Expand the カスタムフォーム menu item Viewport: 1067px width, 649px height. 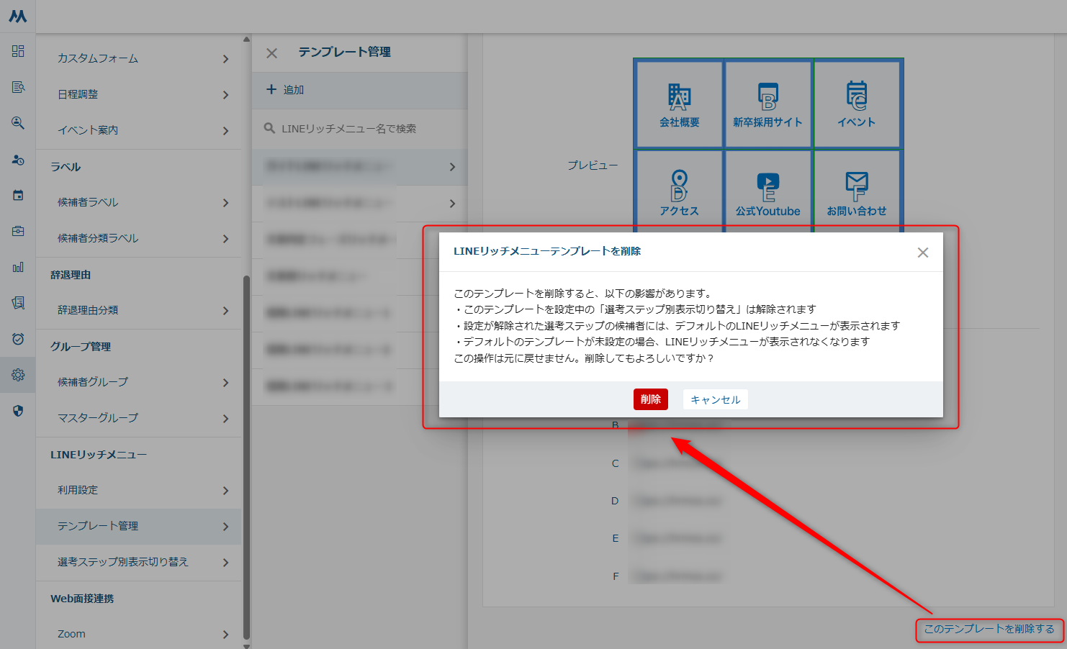(140, 58)
